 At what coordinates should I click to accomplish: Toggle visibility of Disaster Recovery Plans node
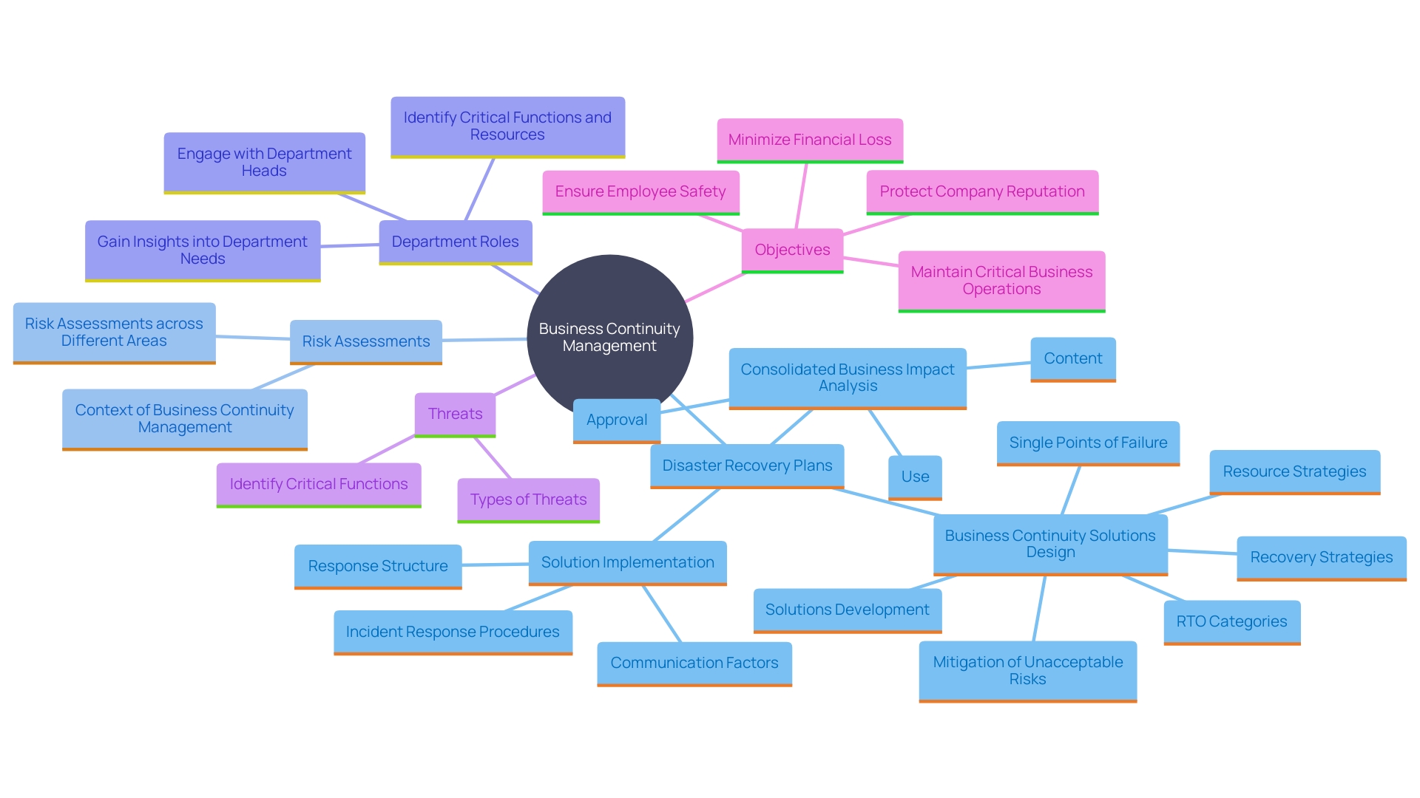[743, 463]
